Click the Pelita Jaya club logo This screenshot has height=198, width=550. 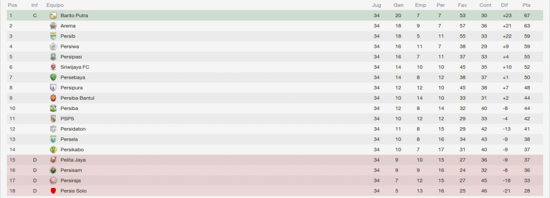(53, 160)
